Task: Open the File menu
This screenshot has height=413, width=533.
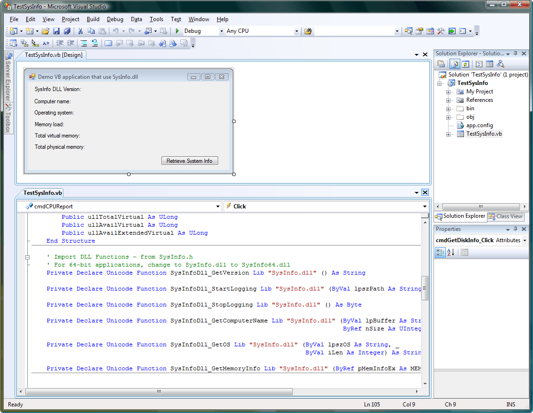Action: click(x=14, y=19)
